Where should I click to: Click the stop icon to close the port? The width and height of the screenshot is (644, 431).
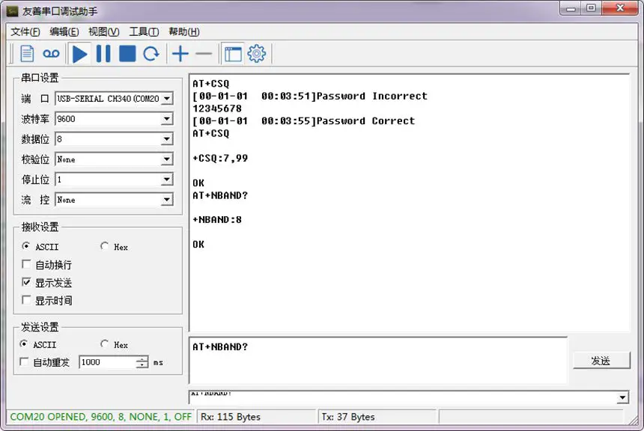point(127,53)
